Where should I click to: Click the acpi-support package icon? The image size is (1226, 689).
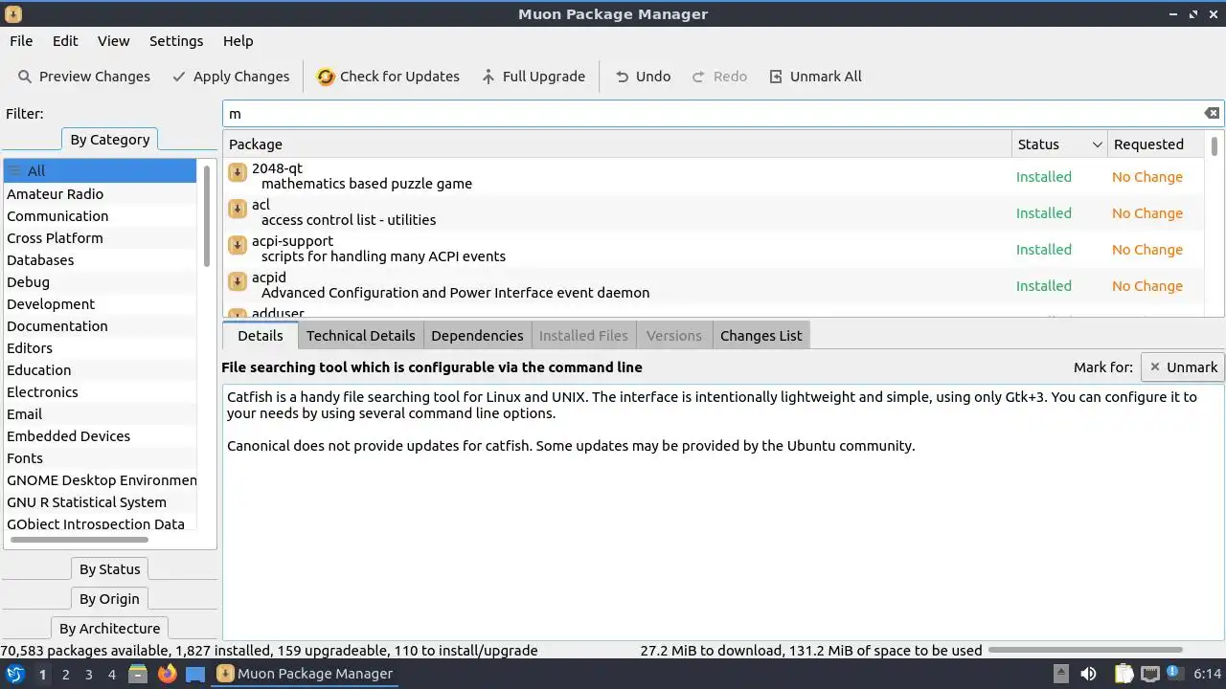pyautogui.click(x=238, y=245)
